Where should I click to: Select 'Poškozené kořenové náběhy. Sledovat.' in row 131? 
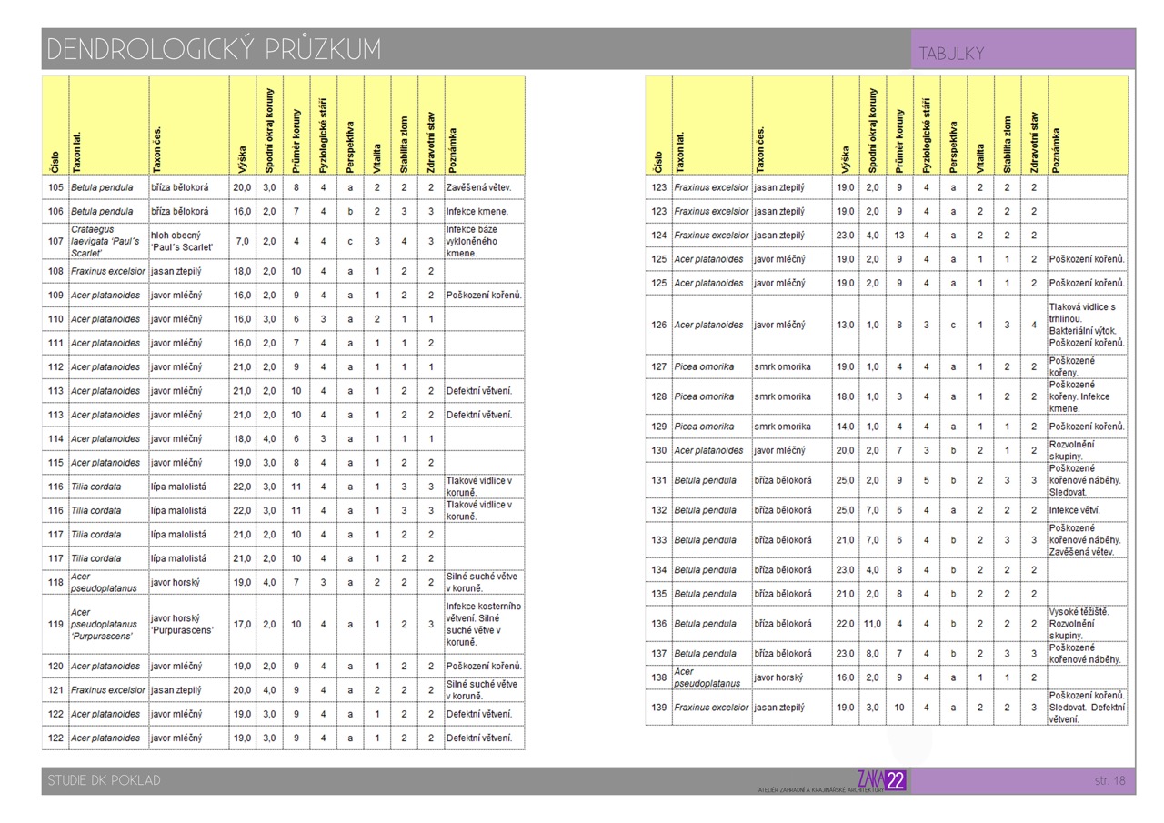[x=1085, y=479]
